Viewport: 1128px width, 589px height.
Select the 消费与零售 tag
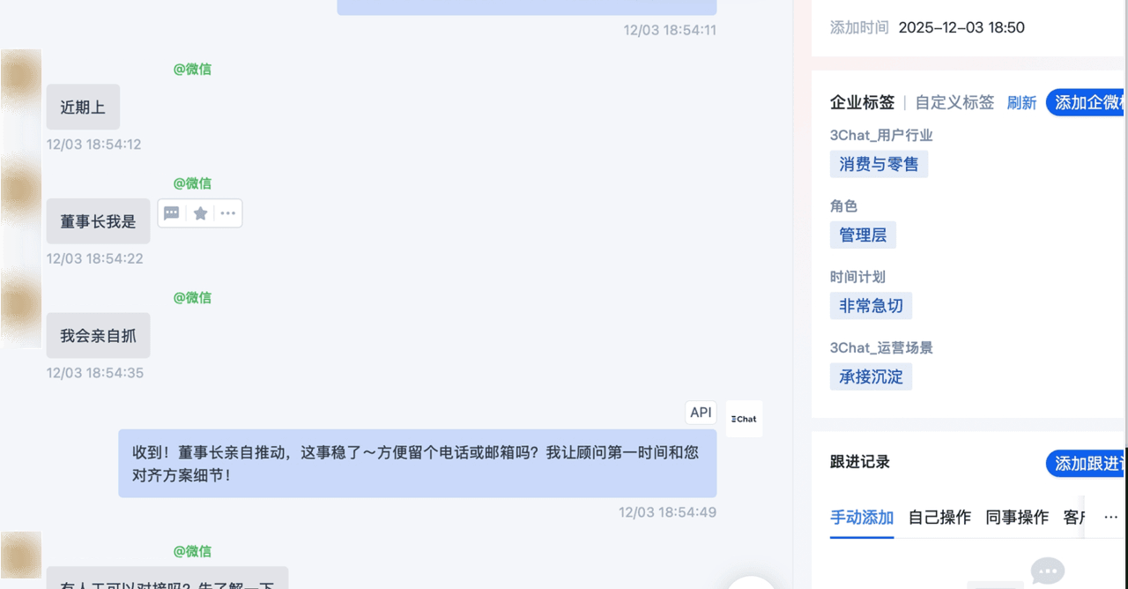pyautogui.click(x=879, y=164)
